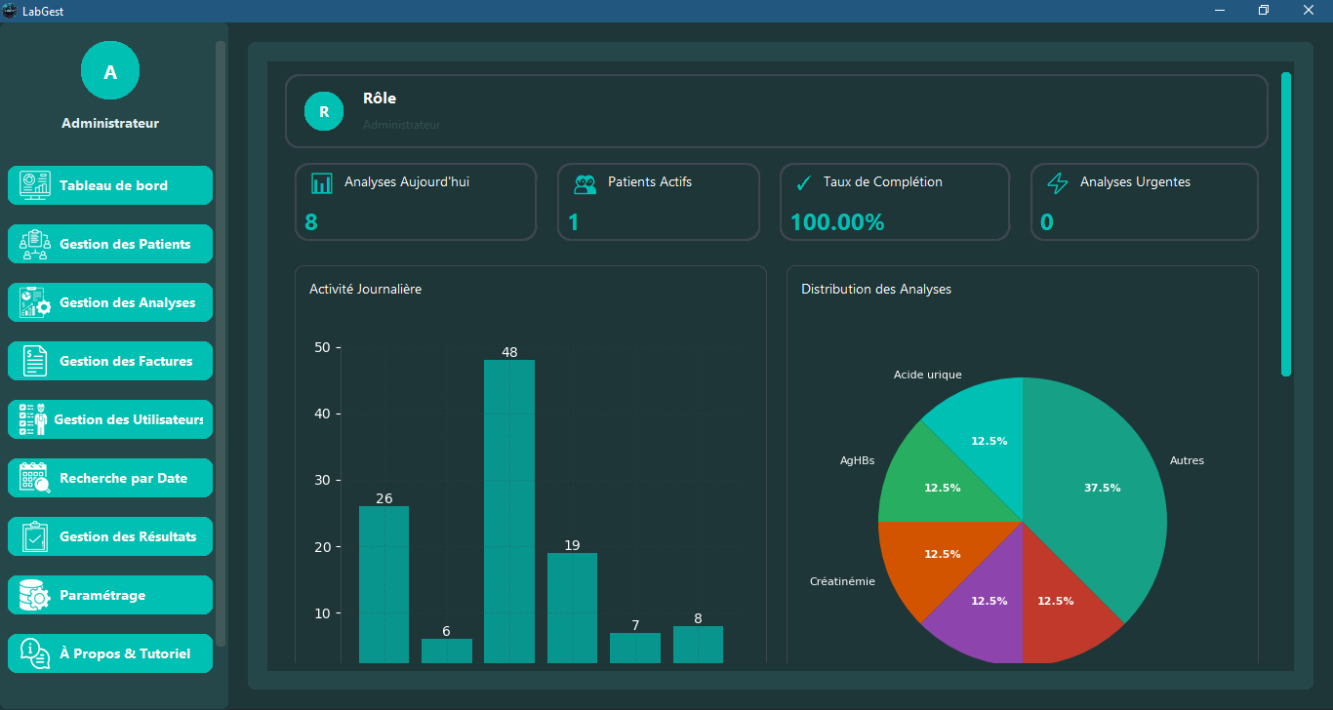
Task: Click the bar chart icon on Analyses Aujourd'hui card
Action: 323,182
